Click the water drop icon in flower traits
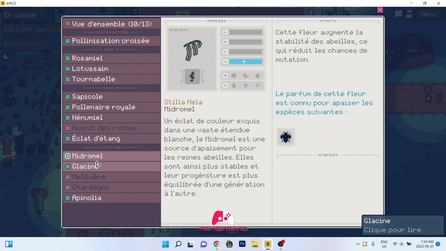Screen dimensions: 446x251 (x=234, y=85)
